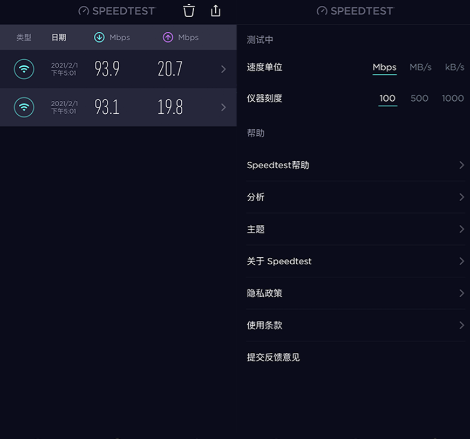This screenshot has height=439, width=470.
Task: Tap the date of the 93.1 result
Action: point(64,107)
